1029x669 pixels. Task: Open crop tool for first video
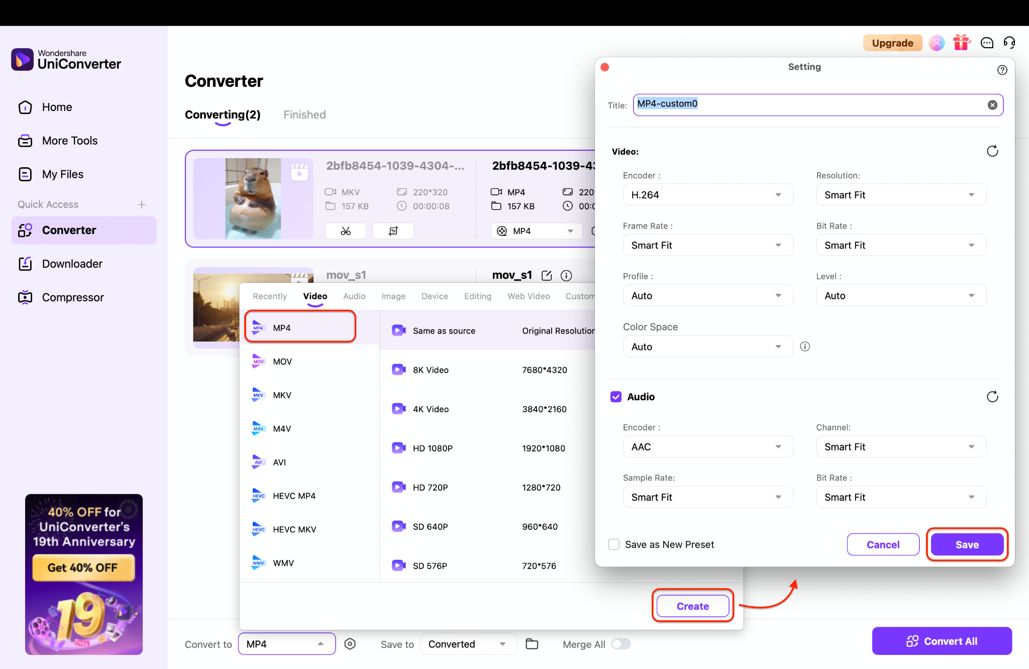tap(393, 231)
